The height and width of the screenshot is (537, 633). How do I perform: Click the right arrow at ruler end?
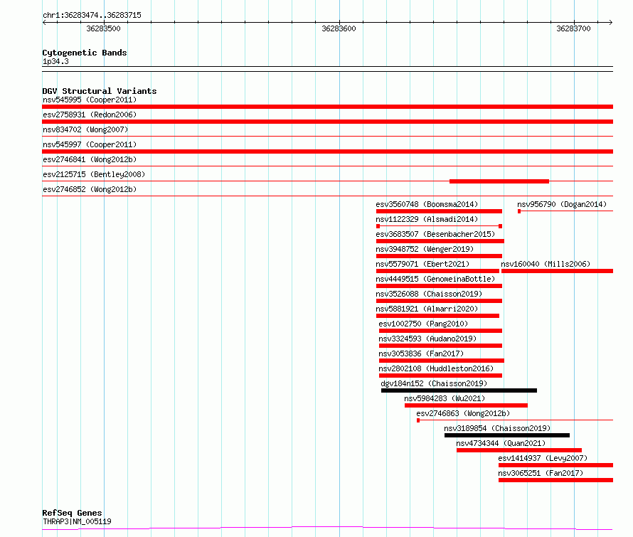[x=610, y=22]
